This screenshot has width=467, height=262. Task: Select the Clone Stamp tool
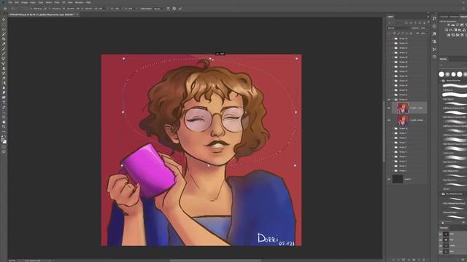click(x=4, y=68)
